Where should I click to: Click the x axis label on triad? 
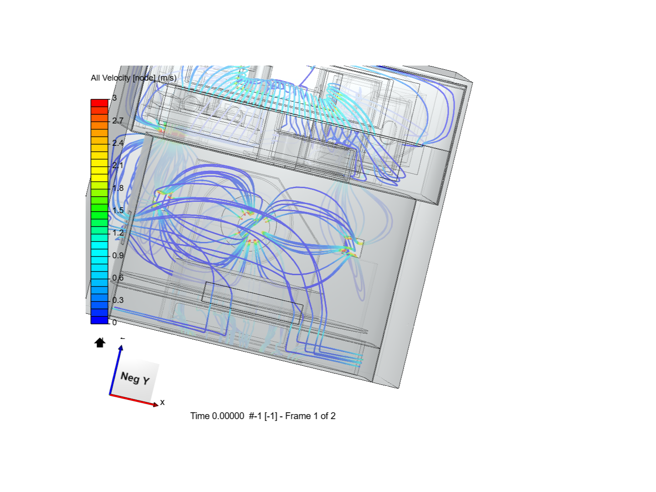tap(162, 402)
